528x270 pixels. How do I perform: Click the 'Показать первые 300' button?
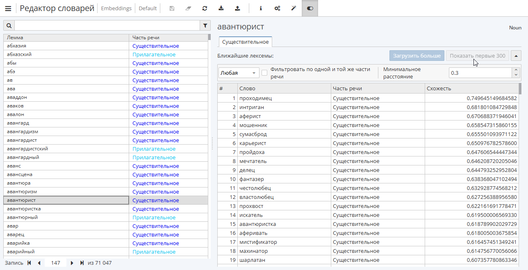(478, 56)
